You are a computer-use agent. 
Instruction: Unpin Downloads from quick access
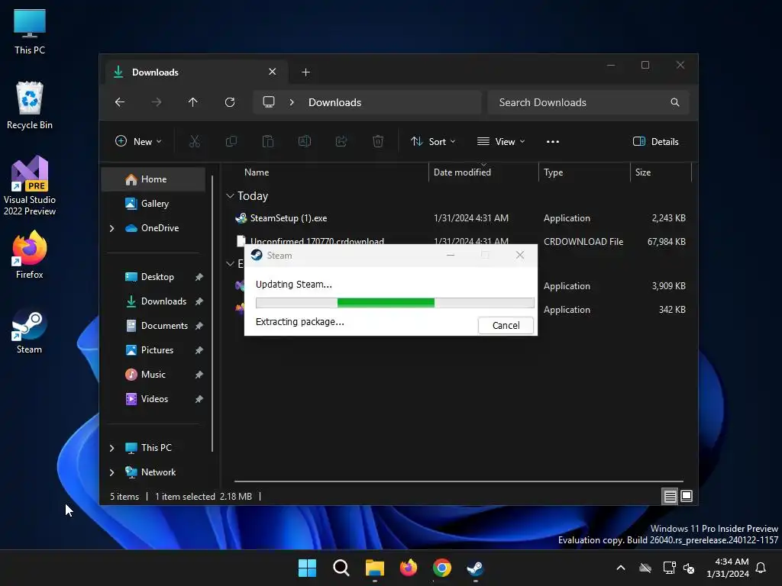tap(199, 301)
